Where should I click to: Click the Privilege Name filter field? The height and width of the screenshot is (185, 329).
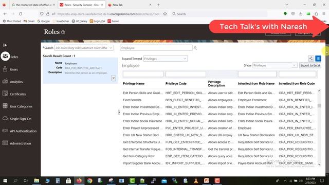coord(143,74)
